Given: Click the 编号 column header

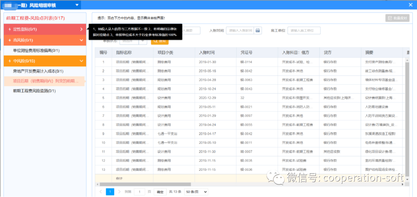Looking at the screenshot, I should coord(103,52).
